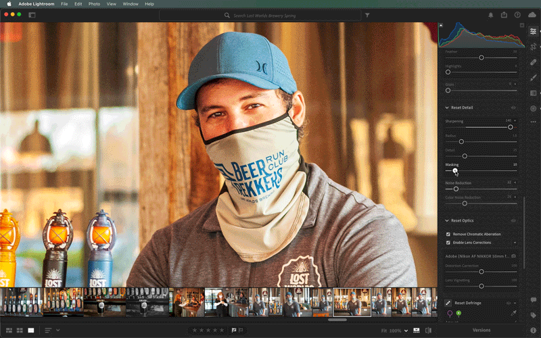Switch to Detail single-photo view
This screenshot has width=541, height=338.
(31, 331)
